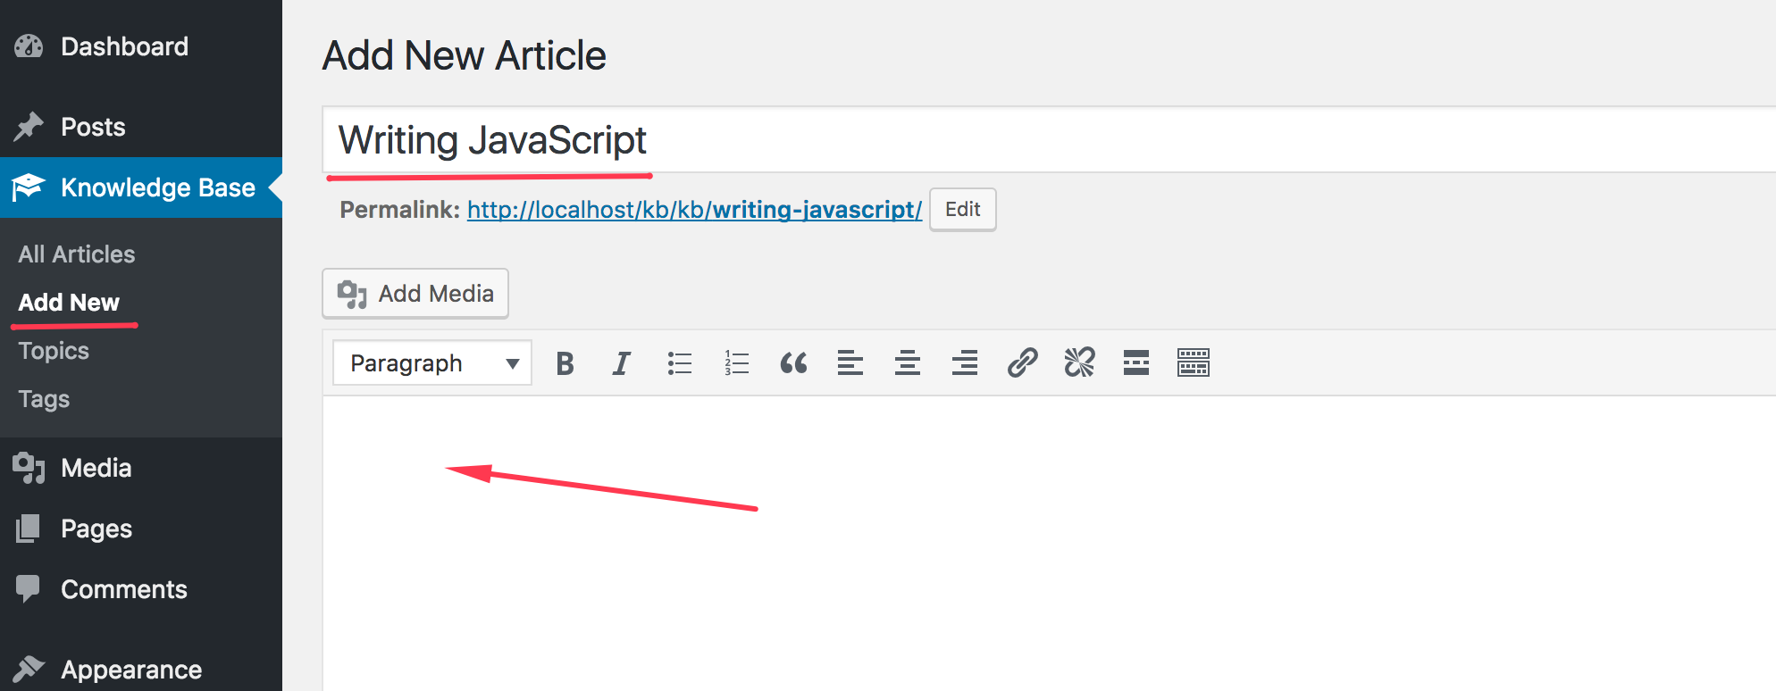Insert or edit a link
Viewport: 1776px width, 691px height.
(x=1022, y=363)
